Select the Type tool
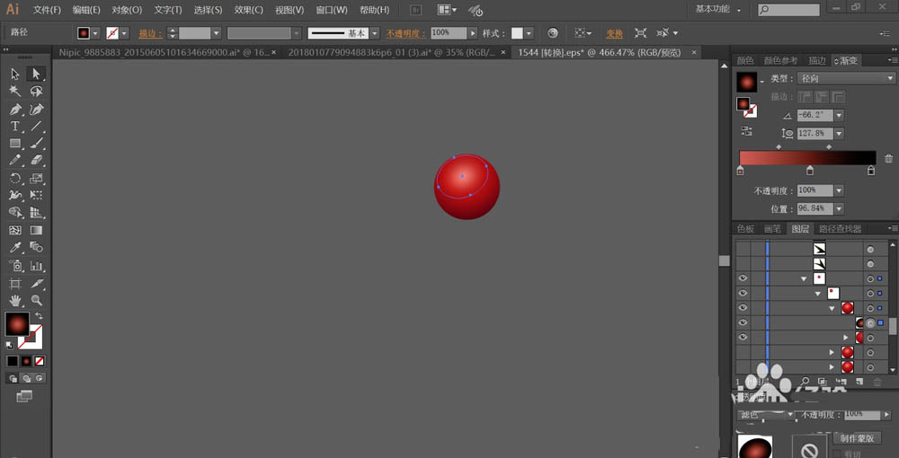 tap(15, 126)
